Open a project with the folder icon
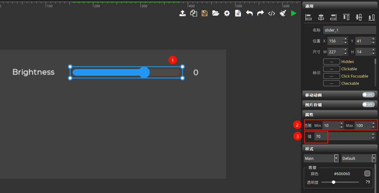Image resolution: width=379 pixels, height=193 pixels. 215,13
